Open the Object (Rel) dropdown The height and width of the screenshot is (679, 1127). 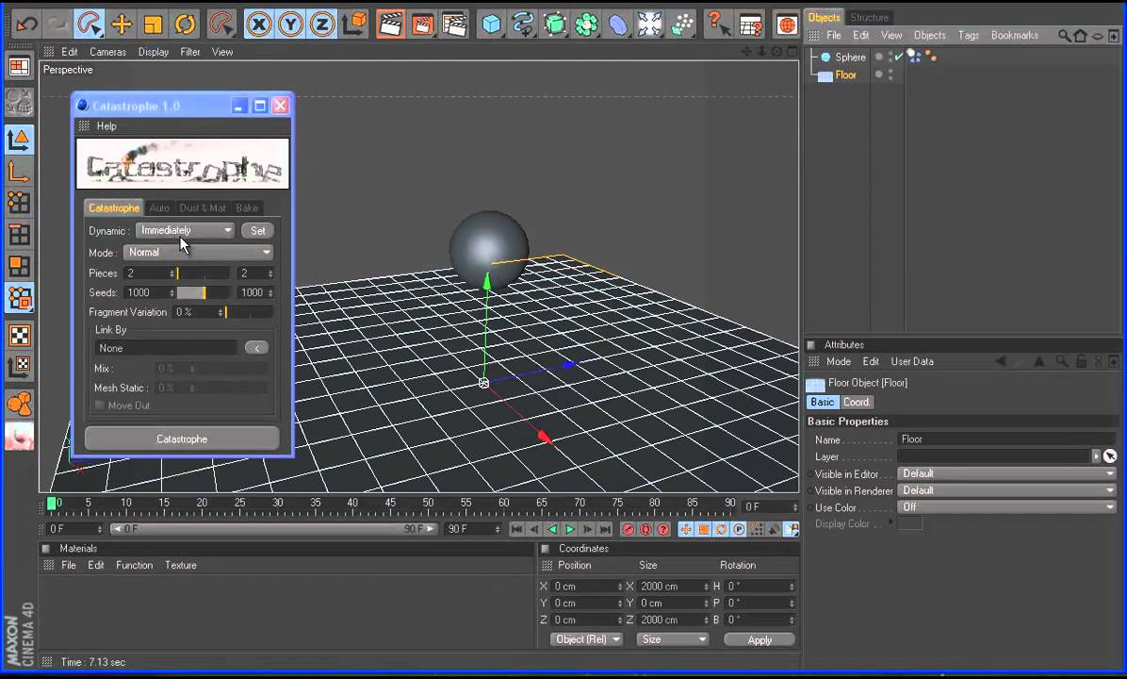pyautogui.click(x=586, y=639)
